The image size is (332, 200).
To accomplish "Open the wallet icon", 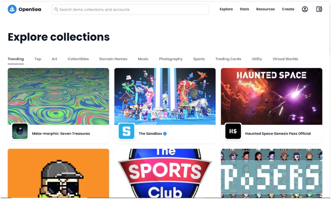I will 319,9.
